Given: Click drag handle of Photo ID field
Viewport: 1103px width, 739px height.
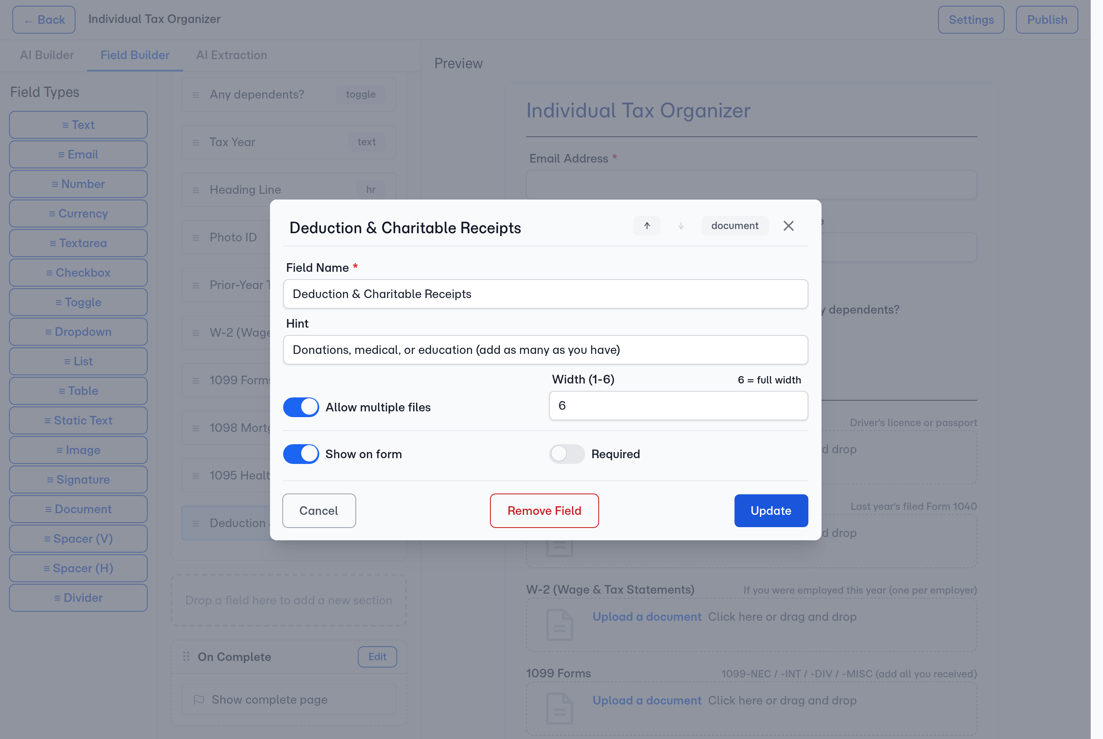Looking at the screenshot, I should pyautogui.click(x=195, y=238).
